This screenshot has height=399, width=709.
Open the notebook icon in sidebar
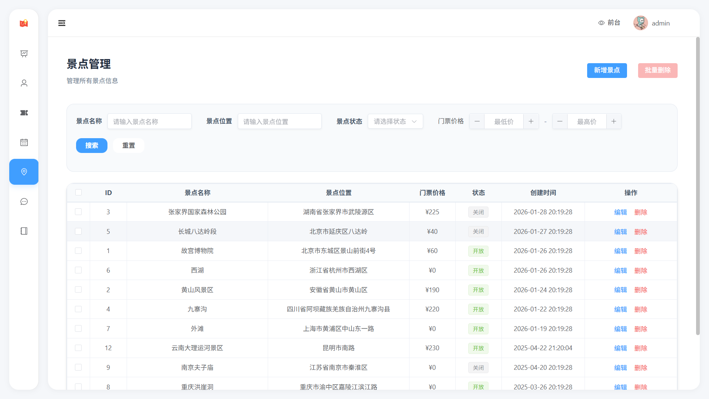(24, 231)
